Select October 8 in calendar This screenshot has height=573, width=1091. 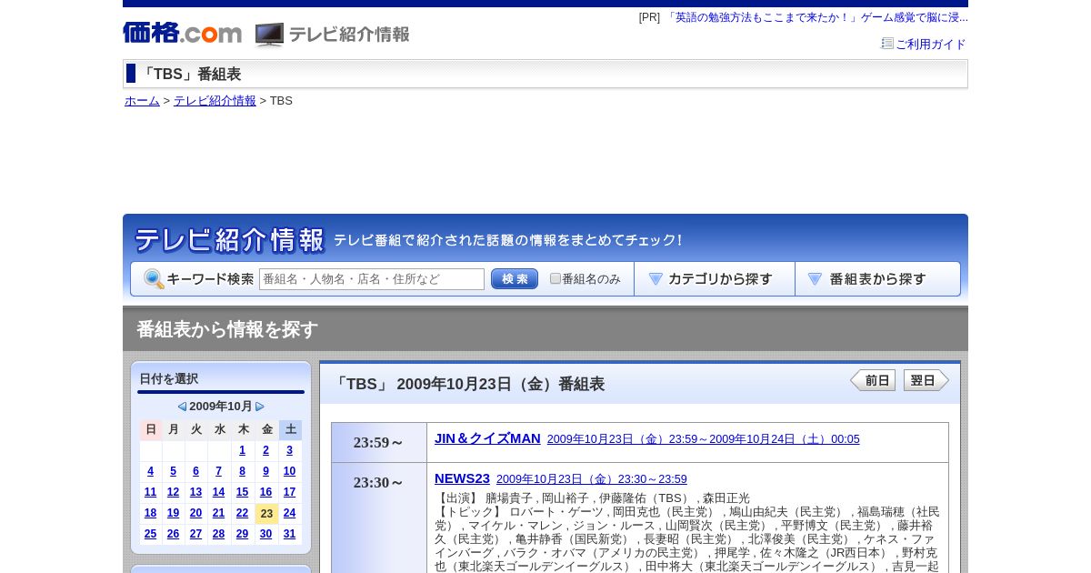(242, 471)
